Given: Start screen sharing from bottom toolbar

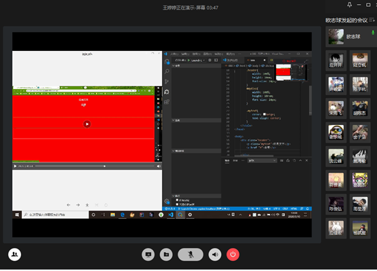Looking at the screenshot, I should click(x=148, y=254).
